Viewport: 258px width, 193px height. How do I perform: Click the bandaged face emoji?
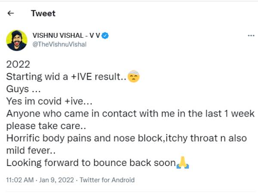click(134, 76)
